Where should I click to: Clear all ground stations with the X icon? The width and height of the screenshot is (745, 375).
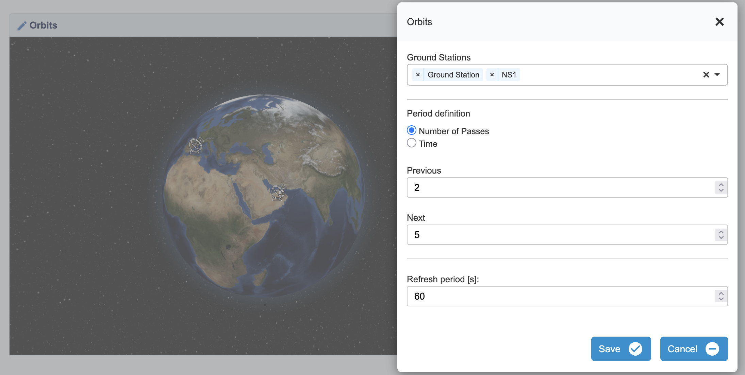tap(707, 74)
